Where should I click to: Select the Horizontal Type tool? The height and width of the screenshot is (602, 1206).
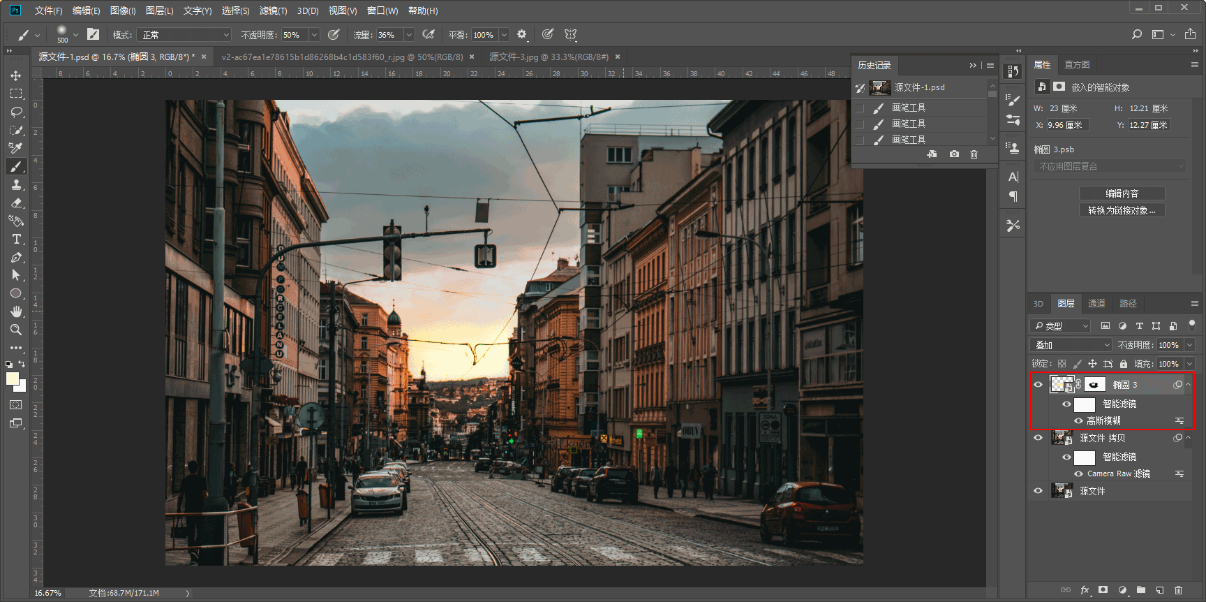16,239
